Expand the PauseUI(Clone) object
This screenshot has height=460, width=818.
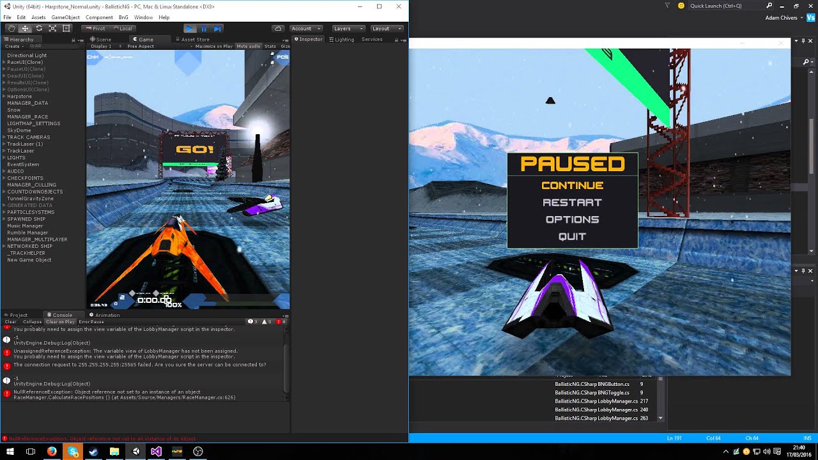[4, 69]
